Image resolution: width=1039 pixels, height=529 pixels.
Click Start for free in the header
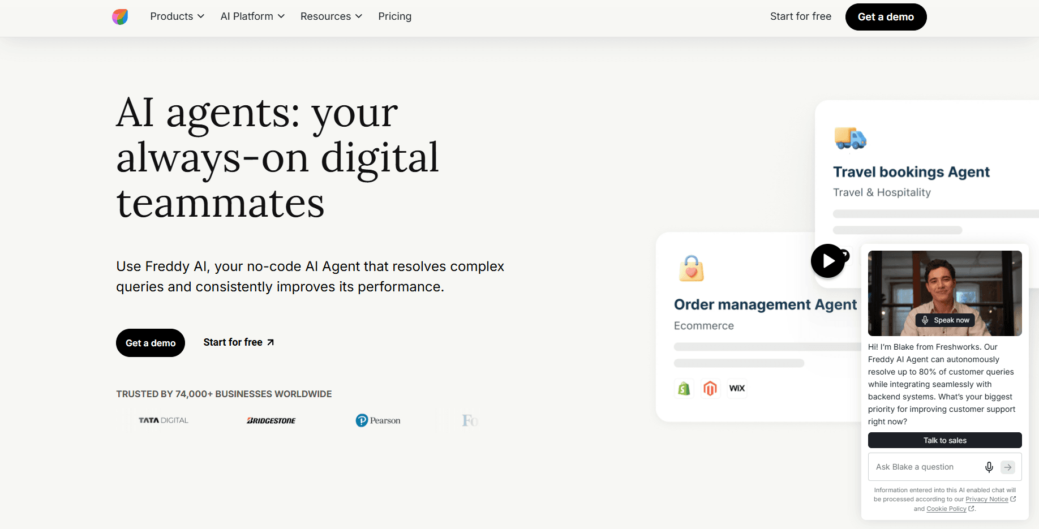(800, 16)
